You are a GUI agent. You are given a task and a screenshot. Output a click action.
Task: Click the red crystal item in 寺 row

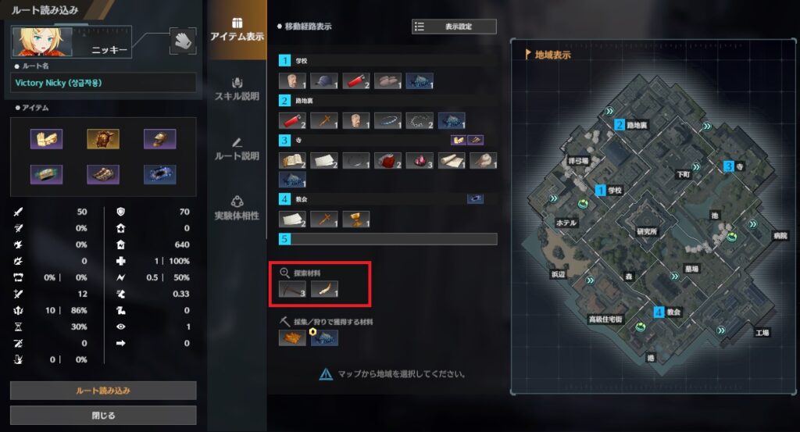coord(420,161)
